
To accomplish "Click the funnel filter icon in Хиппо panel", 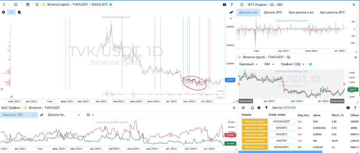I will click(x=266, y=108).
